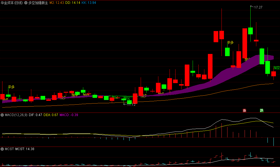Click the DEA: 0.67 readout

point(51,115)
